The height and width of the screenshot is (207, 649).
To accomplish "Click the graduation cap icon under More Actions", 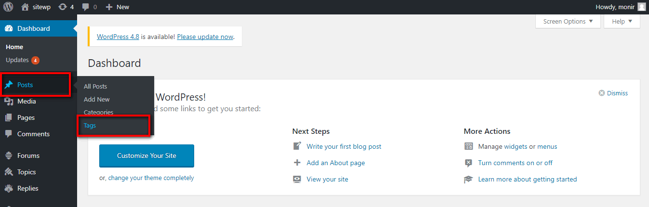I will tap(469, 179).
